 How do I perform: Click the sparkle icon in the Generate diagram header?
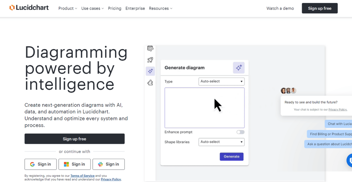click(239, 68)
